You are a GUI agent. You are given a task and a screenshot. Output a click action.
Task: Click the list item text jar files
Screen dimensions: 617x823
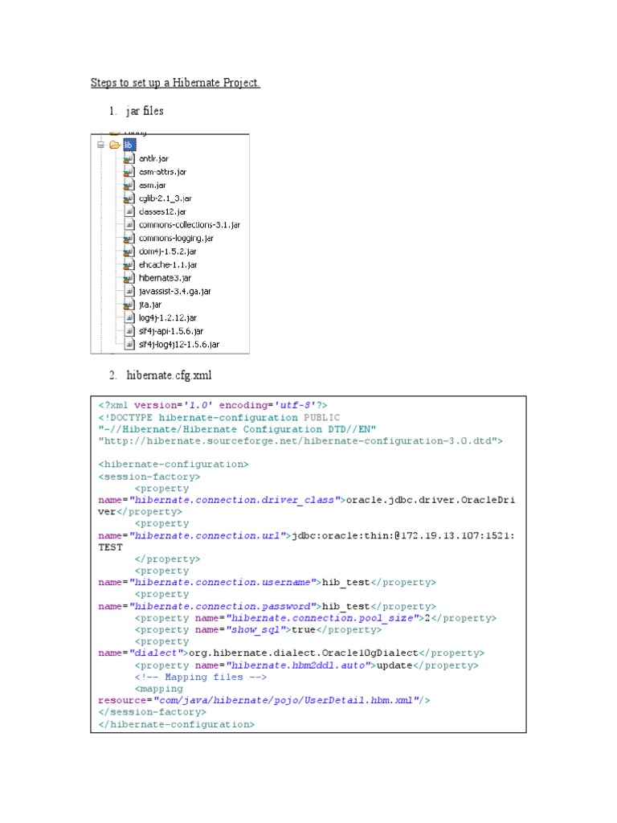(145, 111)
